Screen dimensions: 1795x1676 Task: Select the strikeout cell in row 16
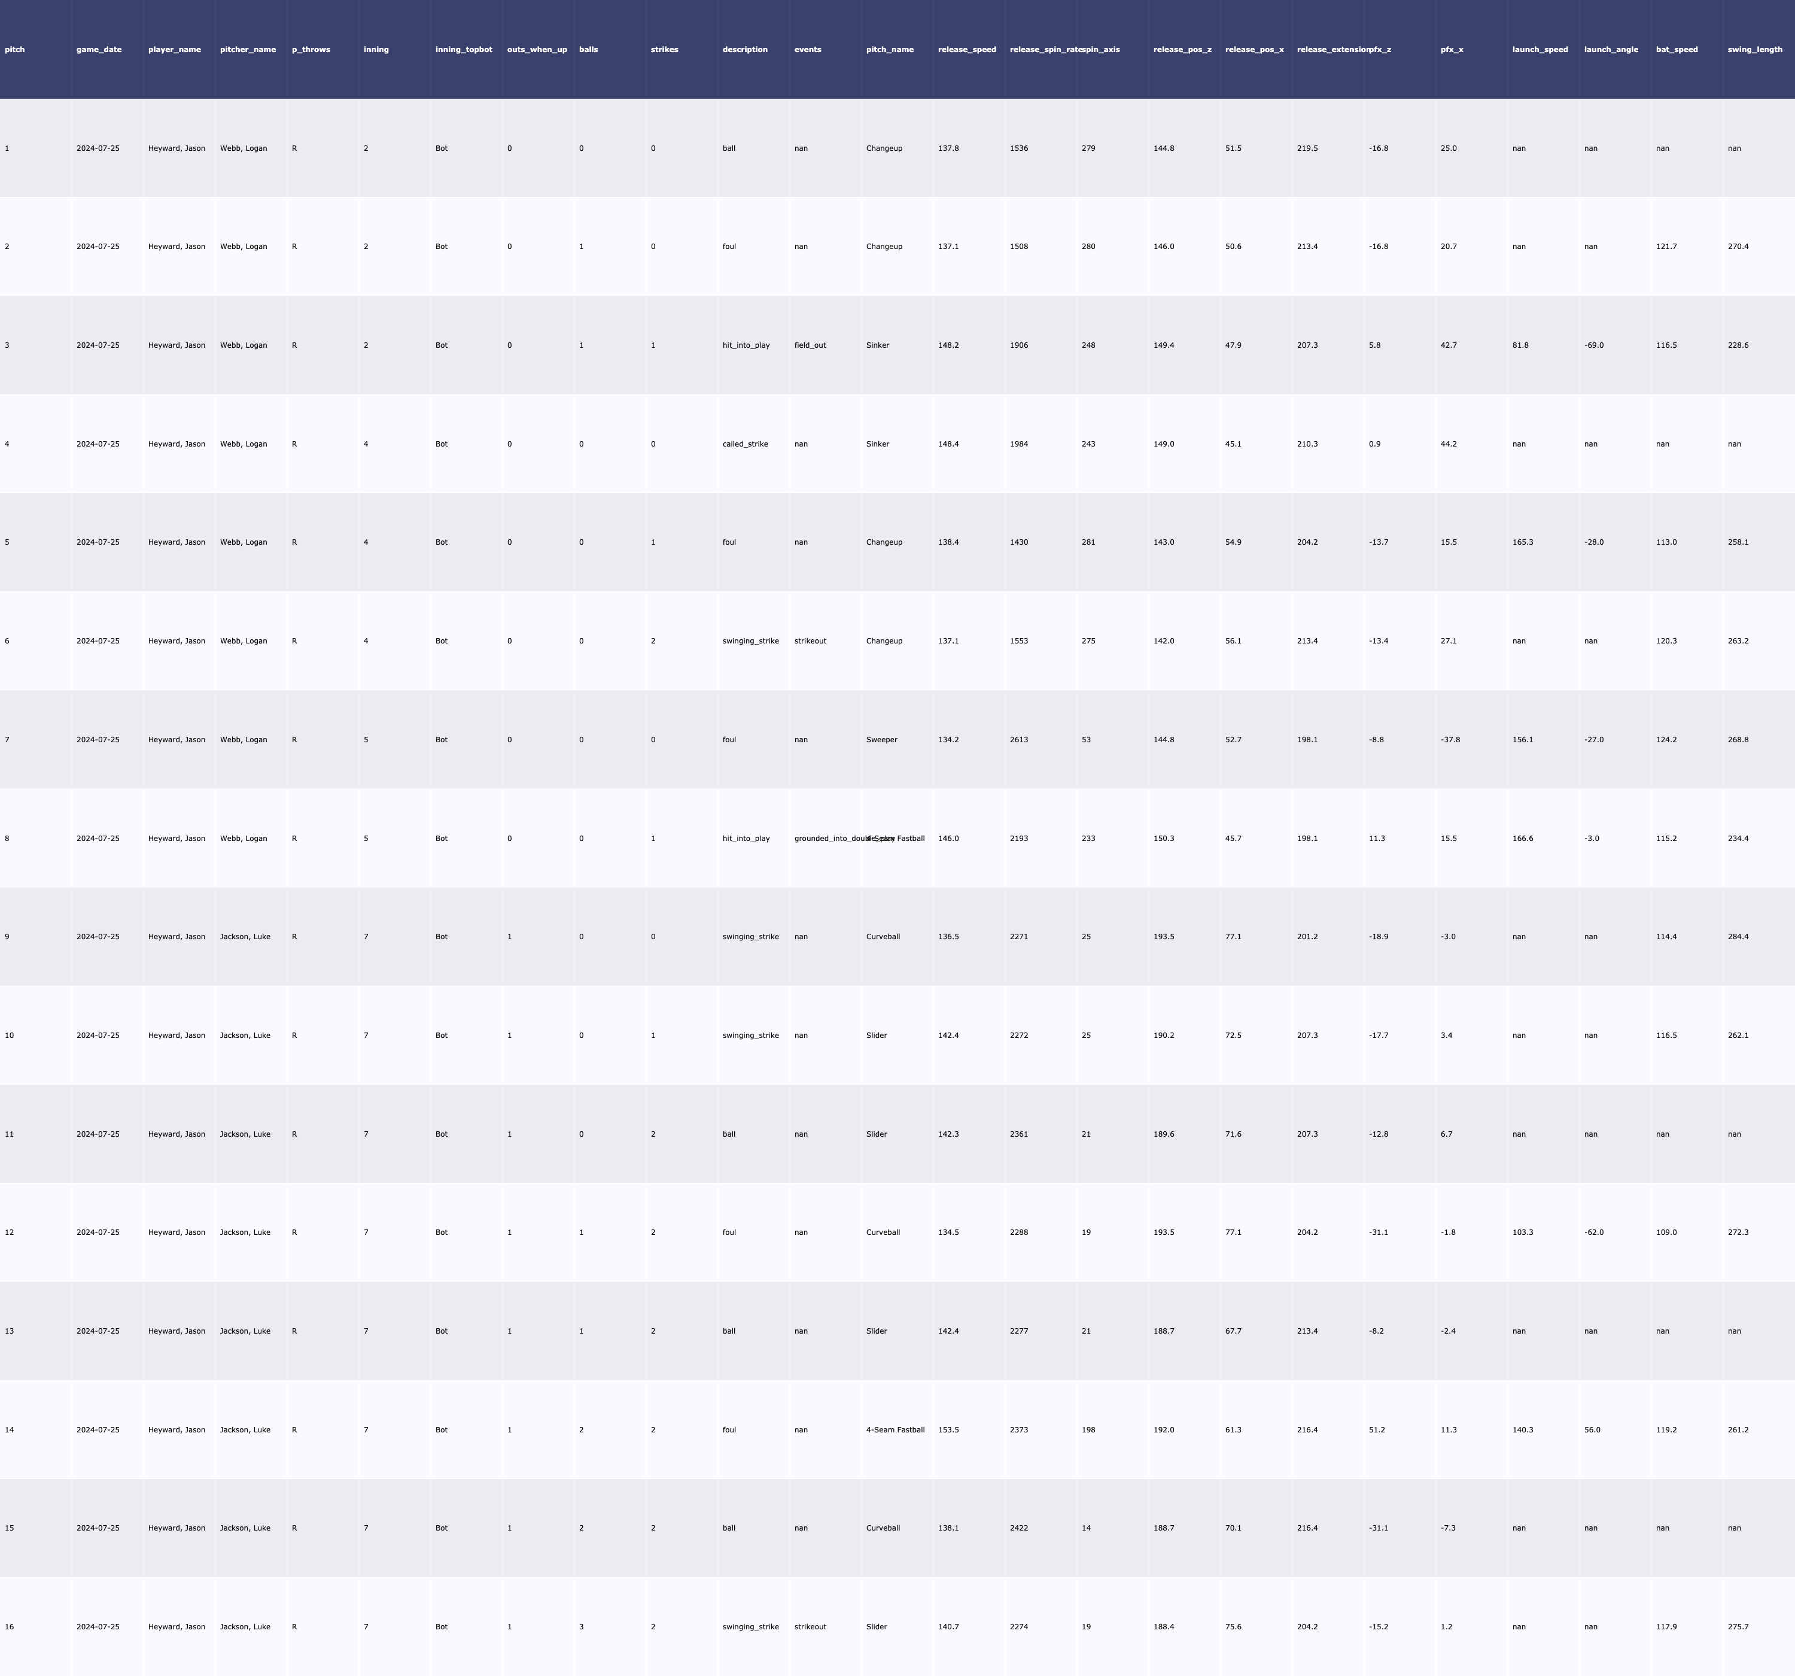[810, 1627]
